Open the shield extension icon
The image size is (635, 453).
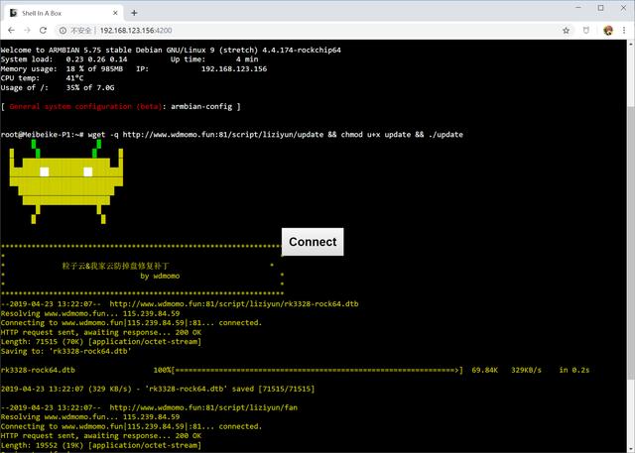pyautogui.click(x=586, y=31)
